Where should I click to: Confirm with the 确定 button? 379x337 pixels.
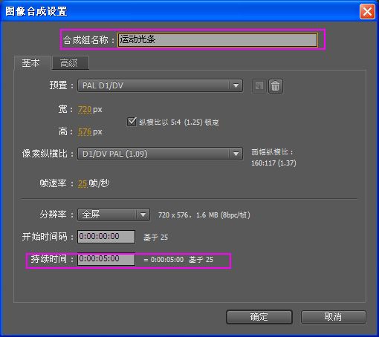[x=259, y=317]
